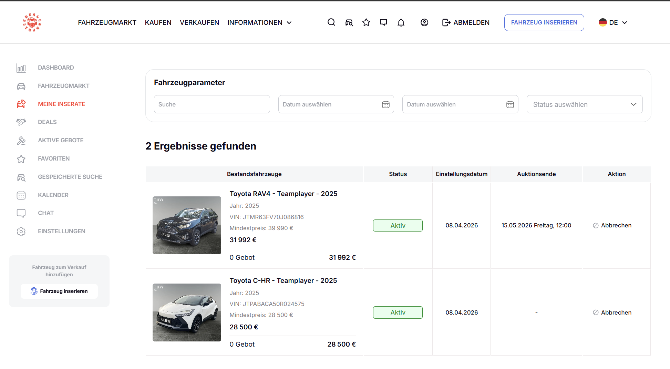Select DEALS in the sidebar
Screen dimensions: 670x369
pyautogui.click(x=47, y=122)
